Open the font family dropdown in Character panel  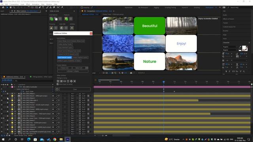tap(230, 47)
